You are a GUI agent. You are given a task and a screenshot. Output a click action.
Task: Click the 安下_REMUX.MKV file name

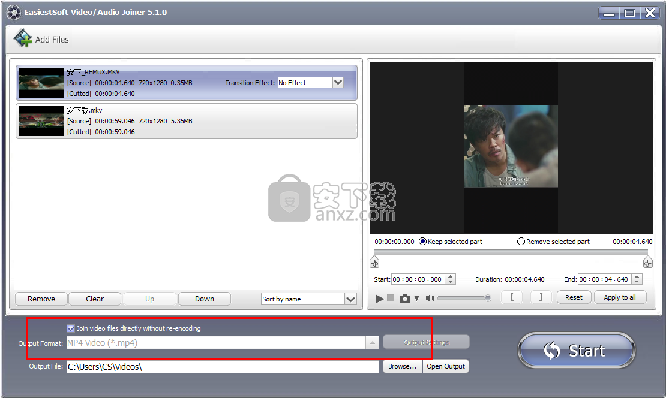(93, 72)
